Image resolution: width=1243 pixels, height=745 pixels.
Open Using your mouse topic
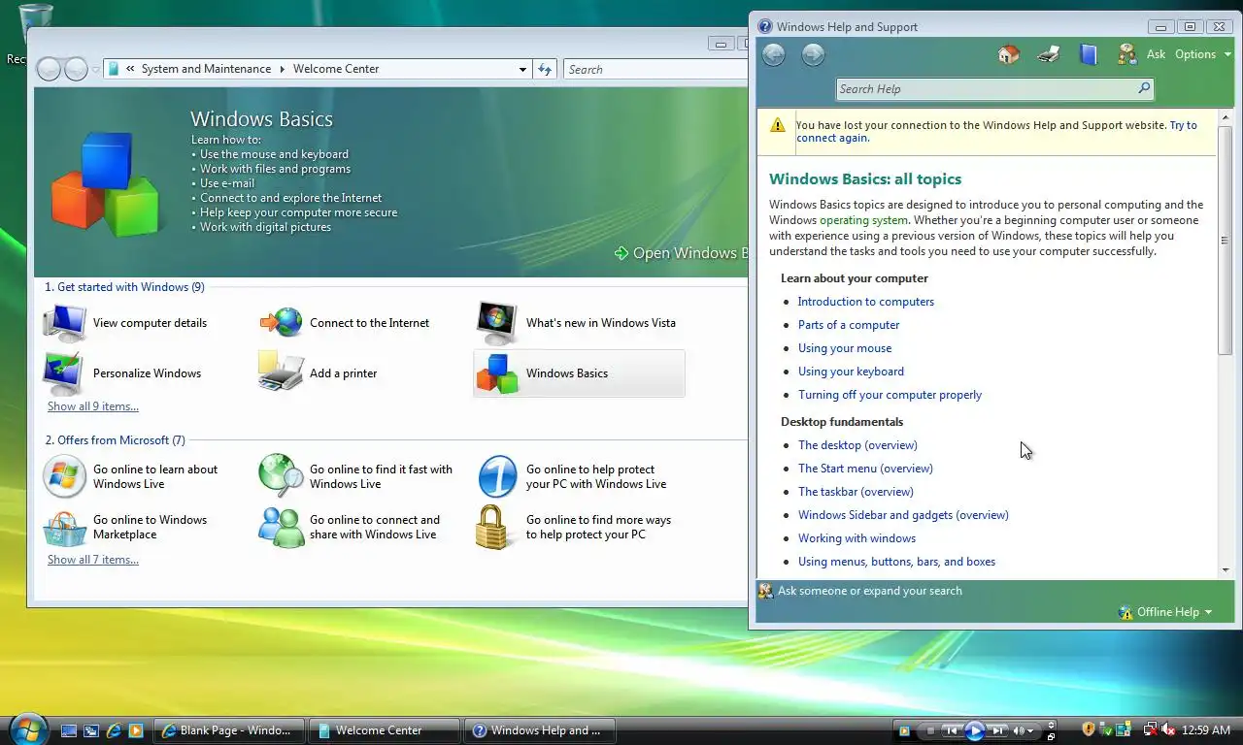tap(844, 348)
